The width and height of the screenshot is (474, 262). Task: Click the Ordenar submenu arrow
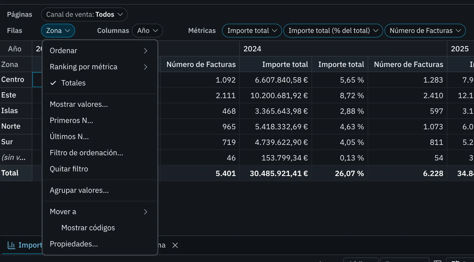(x=146, y=51)
